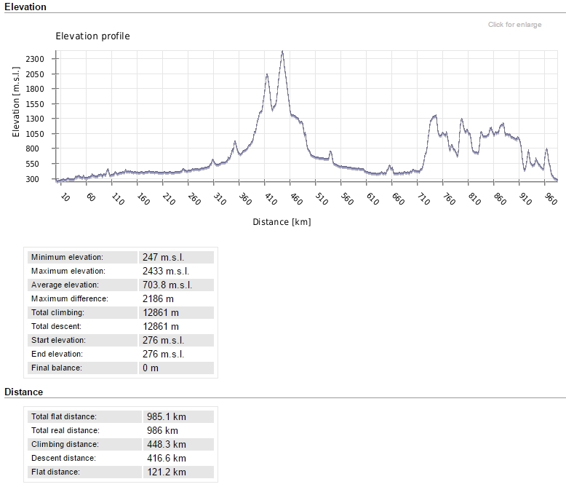
Task: Click the 'End elevation:' label
Action: 57,354
